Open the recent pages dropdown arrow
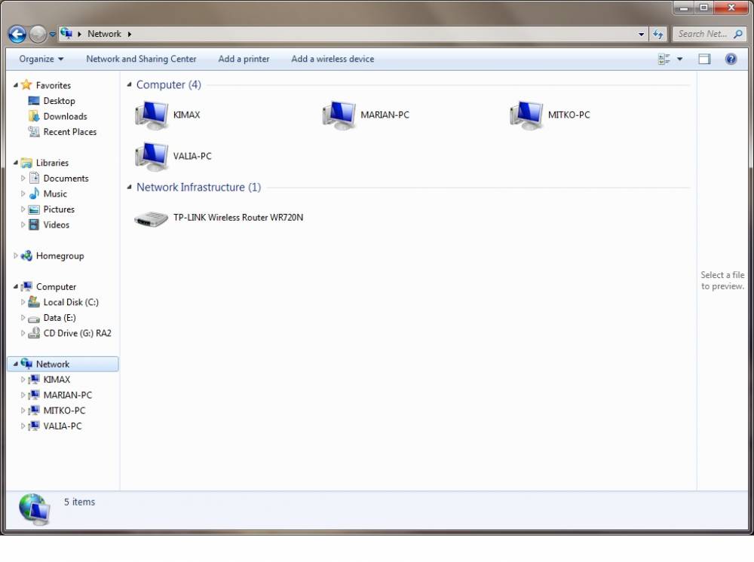Image resolution: width=754 pixels, height=562 pixels. coord(53,35)
